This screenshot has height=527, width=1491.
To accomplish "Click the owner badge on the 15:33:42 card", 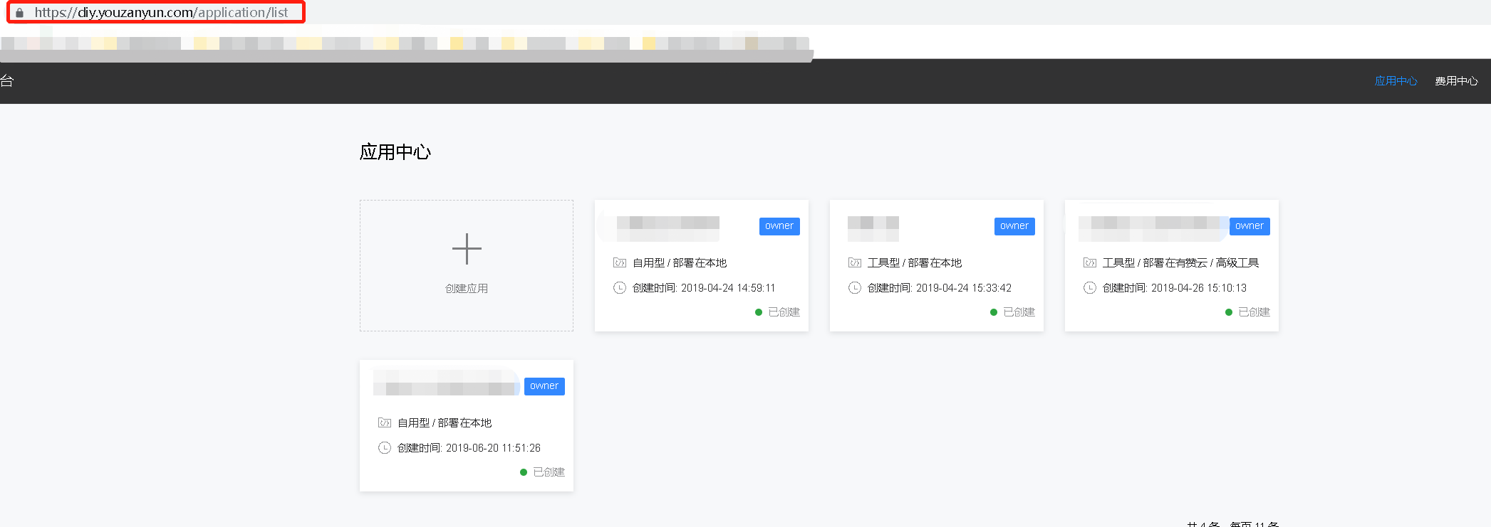I will coord(1014,226).
